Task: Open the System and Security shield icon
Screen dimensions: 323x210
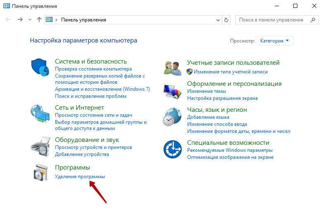Action: (x=40, y=67)
